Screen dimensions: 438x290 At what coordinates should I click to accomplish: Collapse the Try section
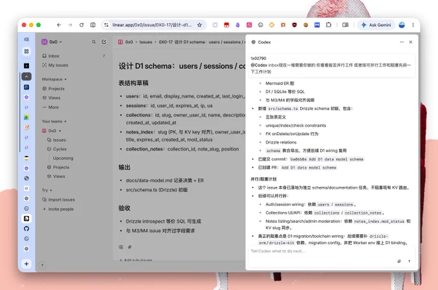click(47, 190)
